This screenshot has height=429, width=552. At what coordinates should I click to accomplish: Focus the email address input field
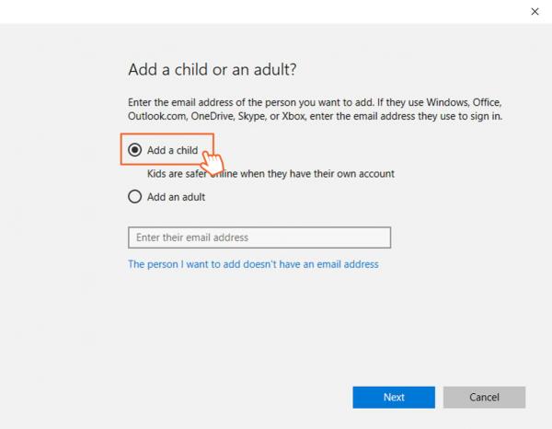(x=259, y=238)
